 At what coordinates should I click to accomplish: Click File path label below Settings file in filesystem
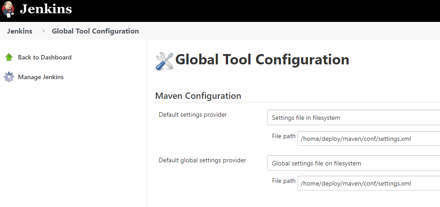(284, 136)
